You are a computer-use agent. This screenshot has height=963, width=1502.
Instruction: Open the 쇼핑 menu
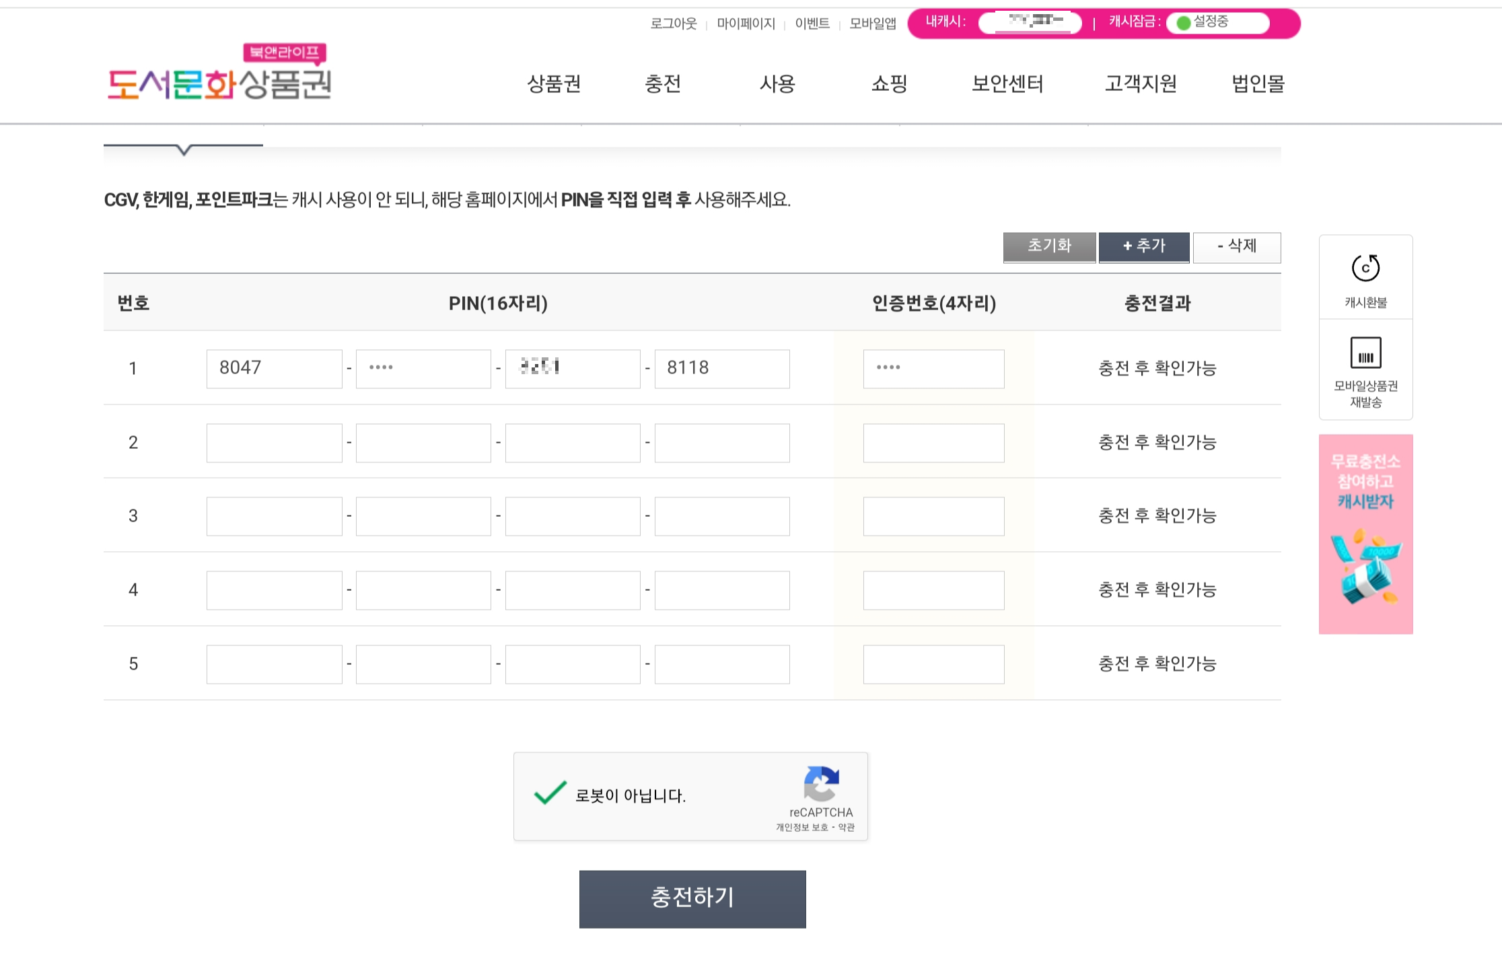point(889,83)
